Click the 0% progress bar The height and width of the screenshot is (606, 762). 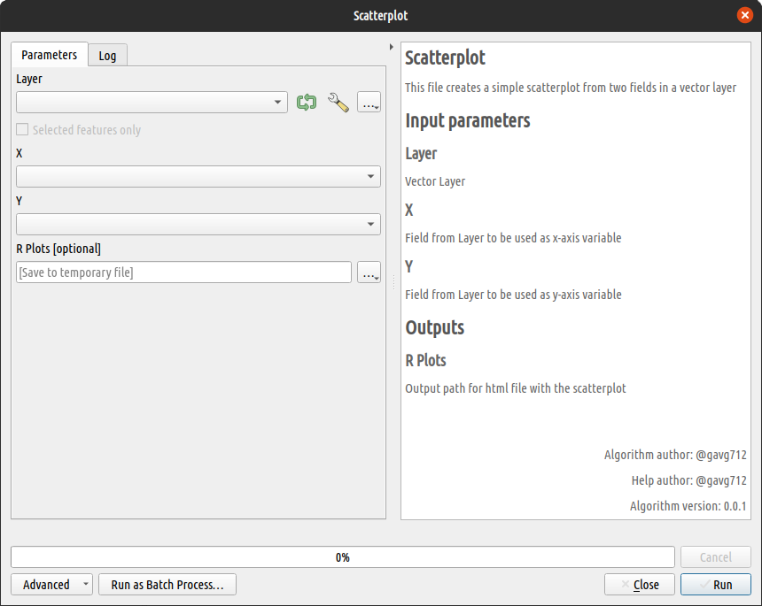[342, 557]
